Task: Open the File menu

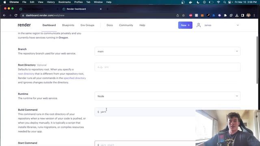Action: [24, 2]
